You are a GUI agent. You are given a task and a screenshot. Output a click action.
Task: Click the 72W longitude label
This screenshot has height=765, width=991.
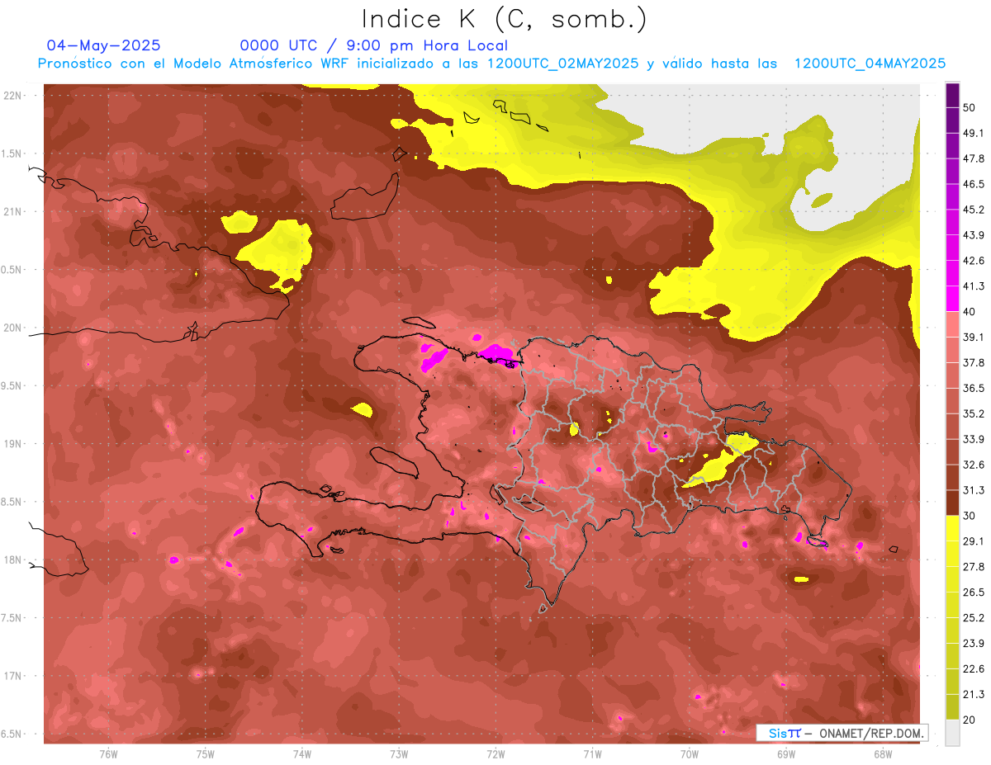click(495, 753)
